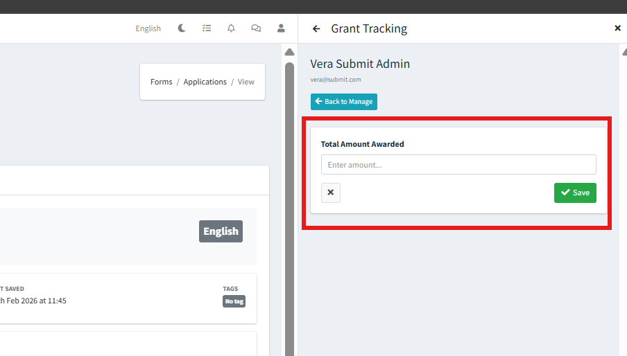Save the awarded amount

tap(575, 193)
